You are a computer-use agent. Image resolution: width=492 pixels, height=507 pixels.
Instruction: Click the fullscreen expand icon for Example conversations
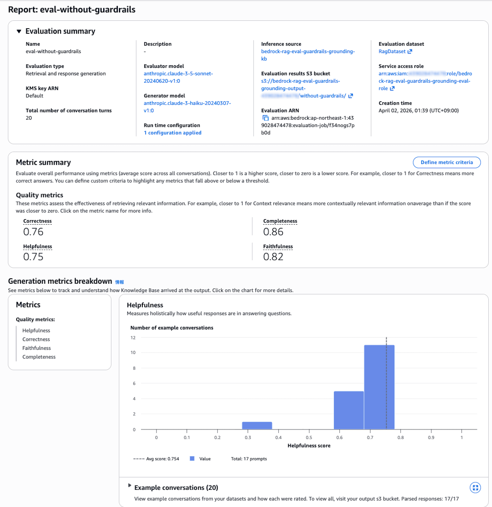tap(475, 487)
